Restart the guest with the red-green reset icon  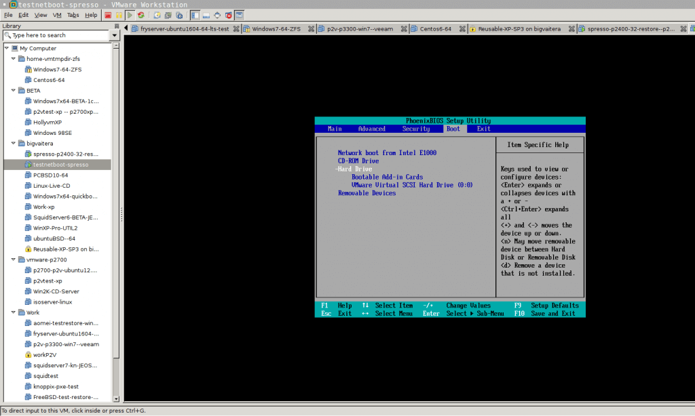coord(141,15)
